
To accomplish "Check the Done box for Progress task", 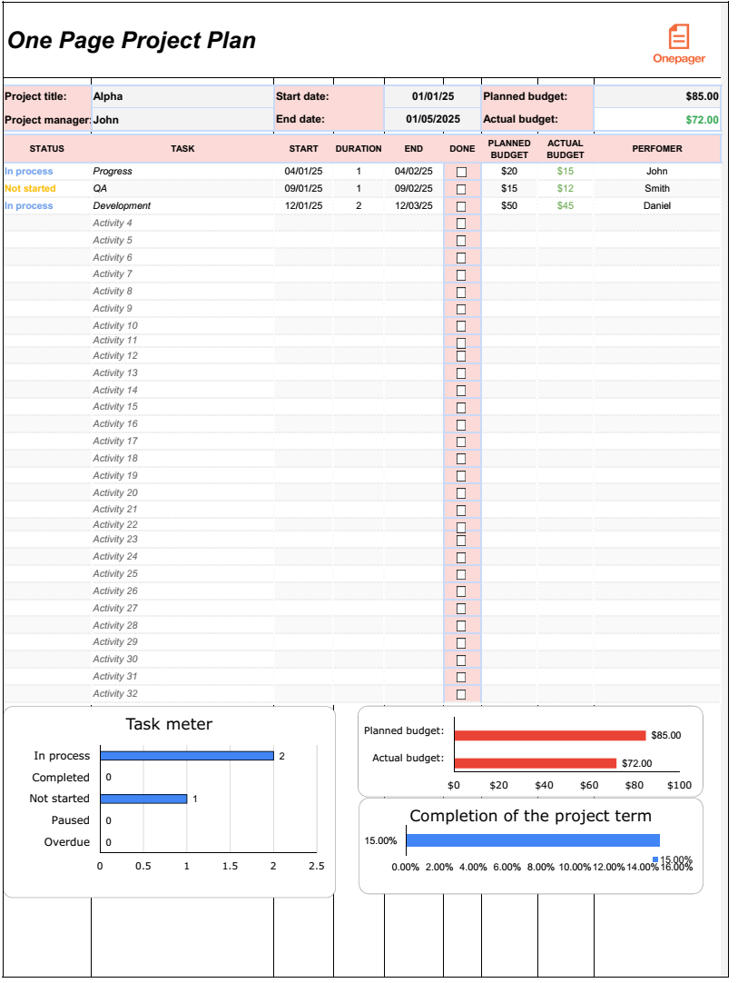I will [x=461, y=172].
